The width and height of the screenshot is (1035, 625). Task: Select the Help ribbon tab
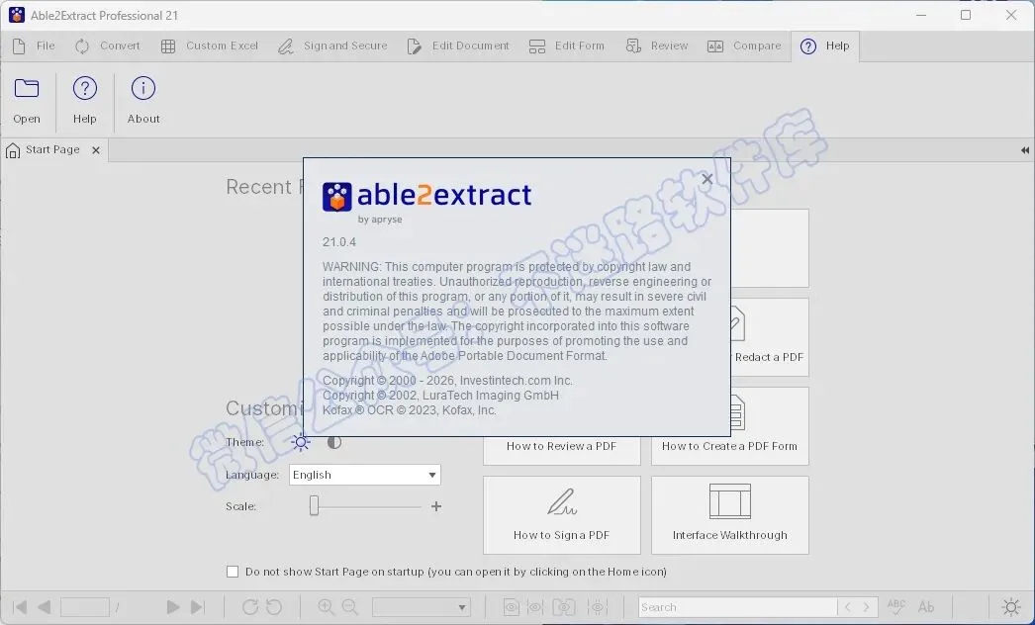click(x=825, y=46)
